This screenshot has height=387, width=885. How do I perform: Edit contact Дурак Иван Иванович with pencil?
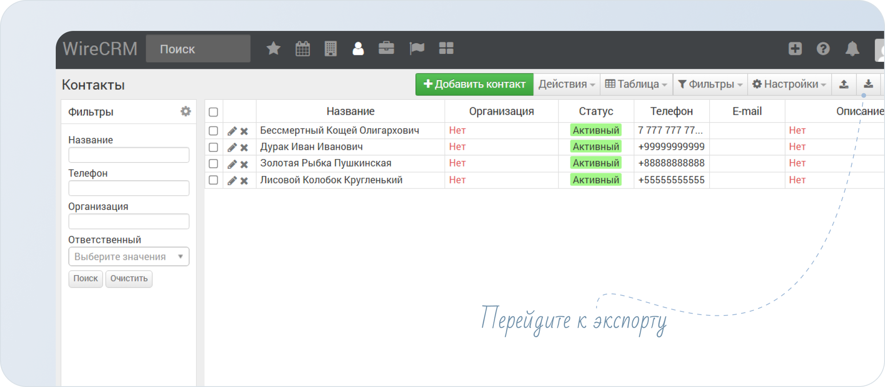(x=232, y=148)
